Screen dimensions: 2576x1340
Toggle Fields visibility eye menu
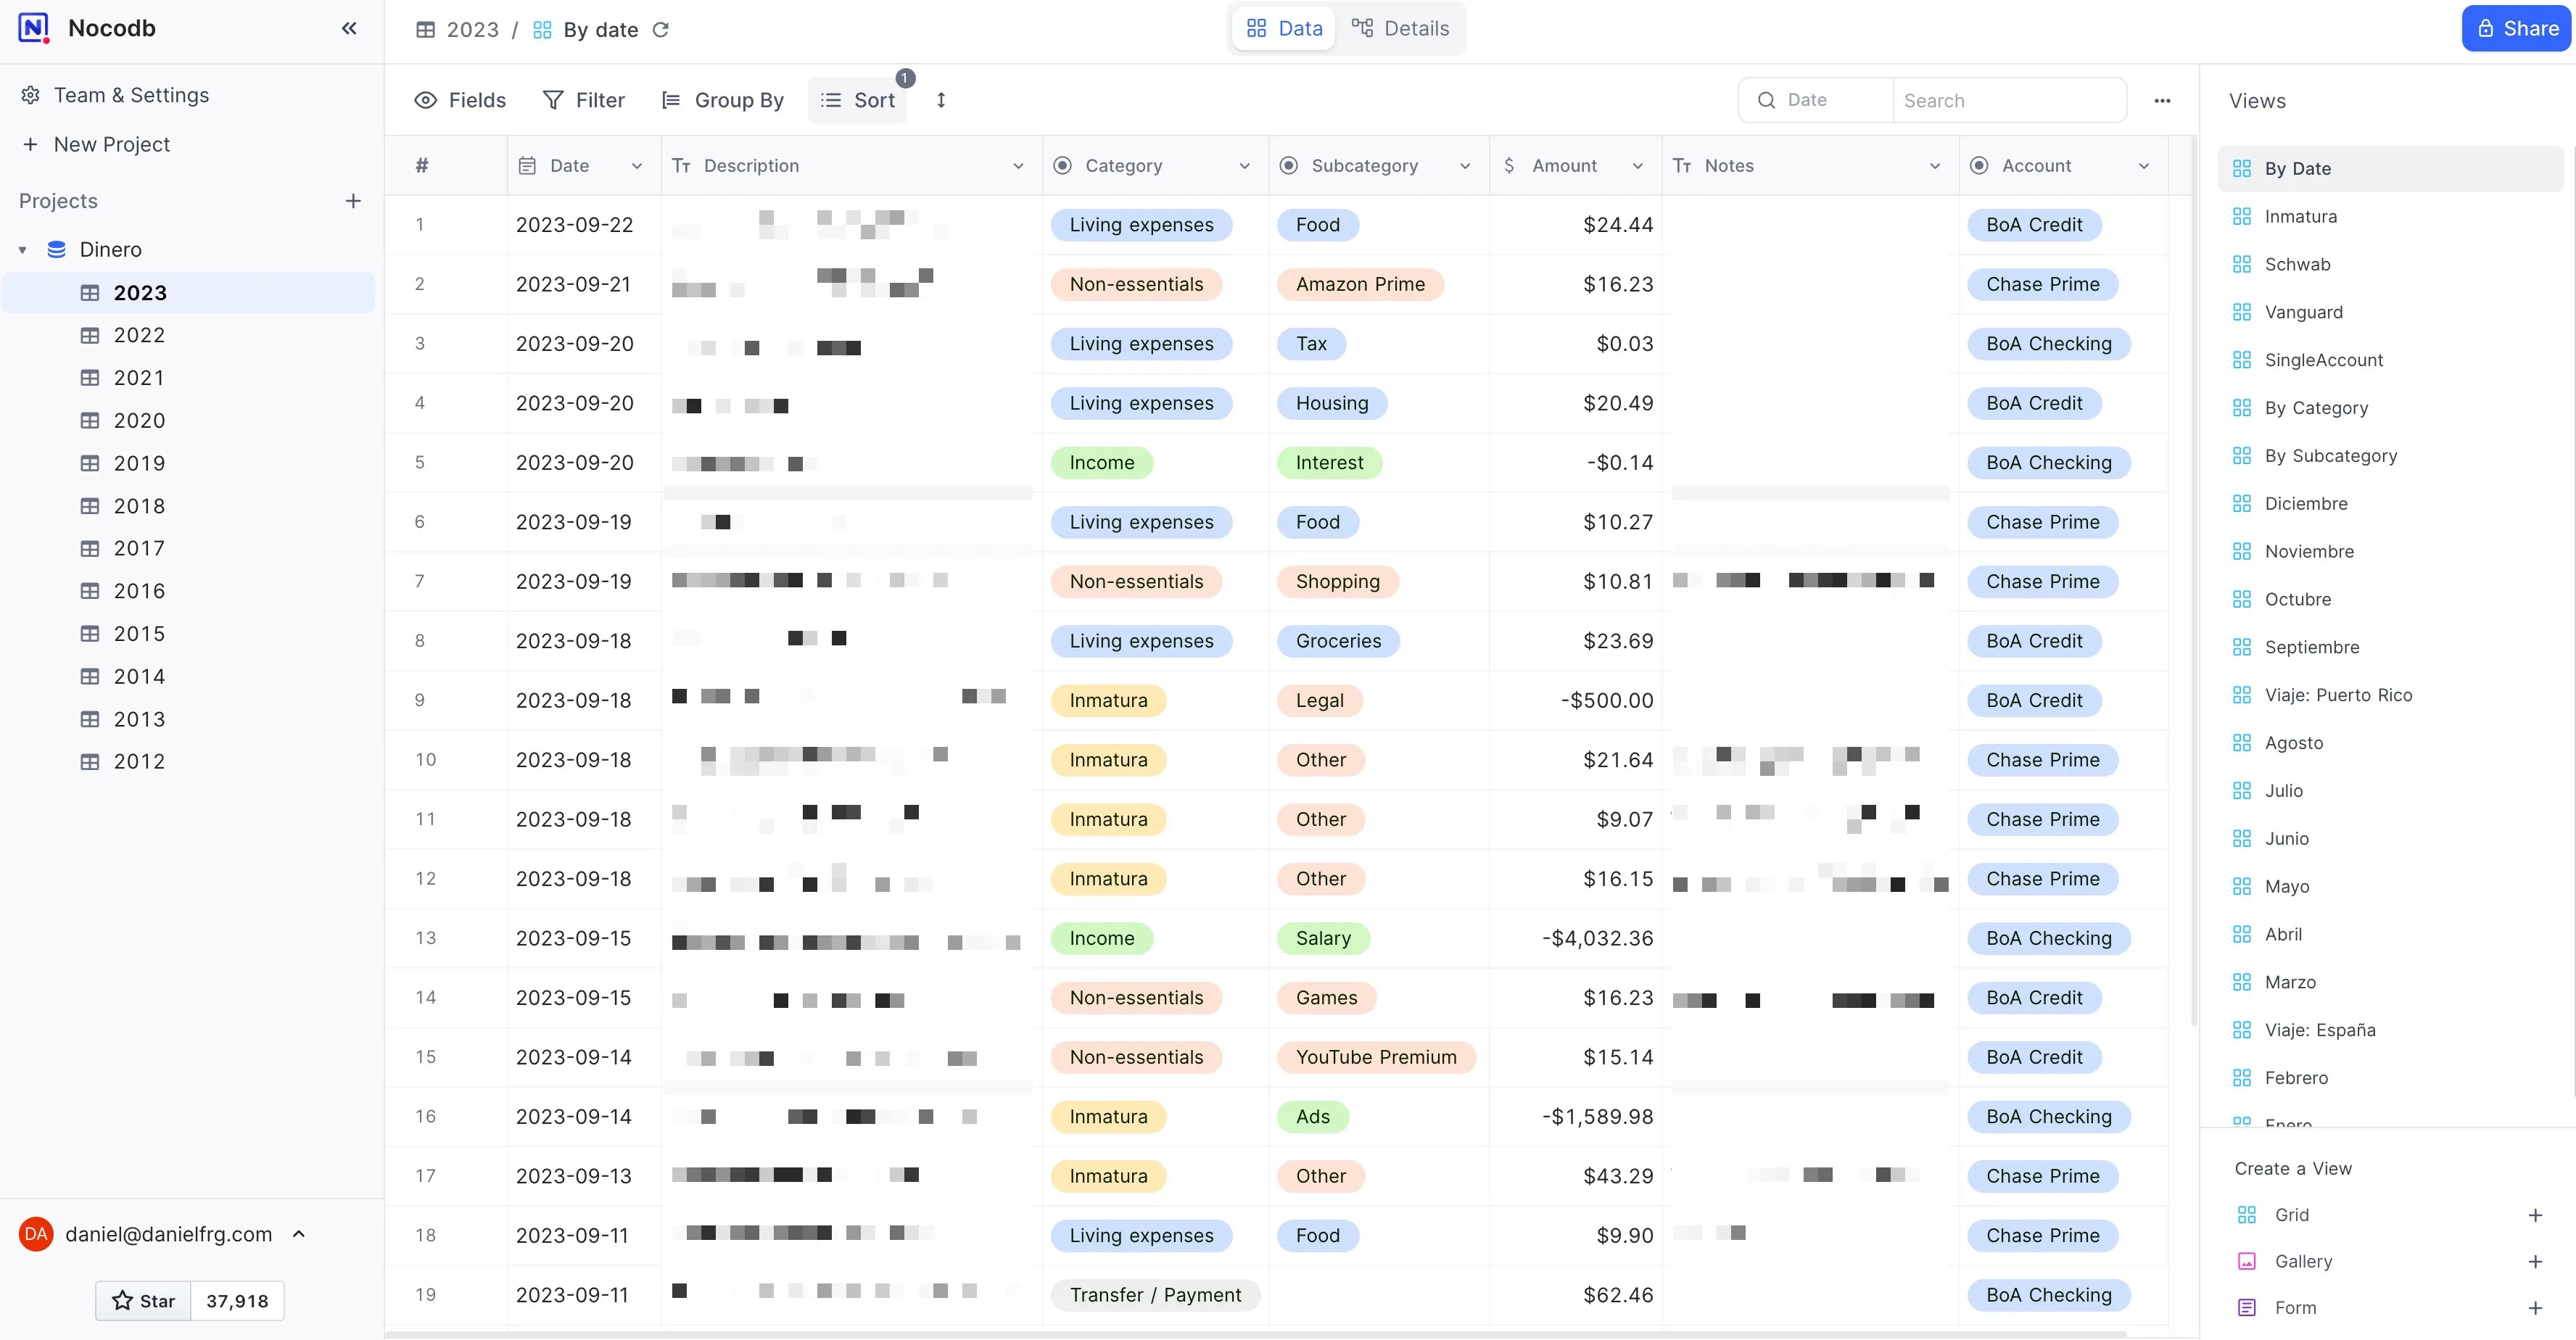click(x=460, y=100)
